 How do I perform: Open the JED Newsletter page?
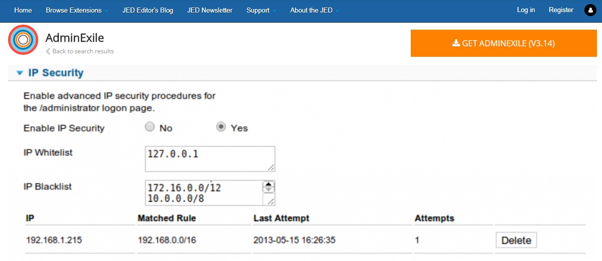209,11
